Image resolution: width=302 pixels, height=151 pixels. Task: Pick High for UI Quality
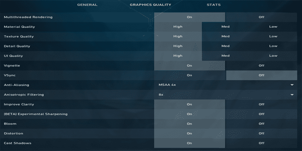pyautogui.click(x=178, y=56)
